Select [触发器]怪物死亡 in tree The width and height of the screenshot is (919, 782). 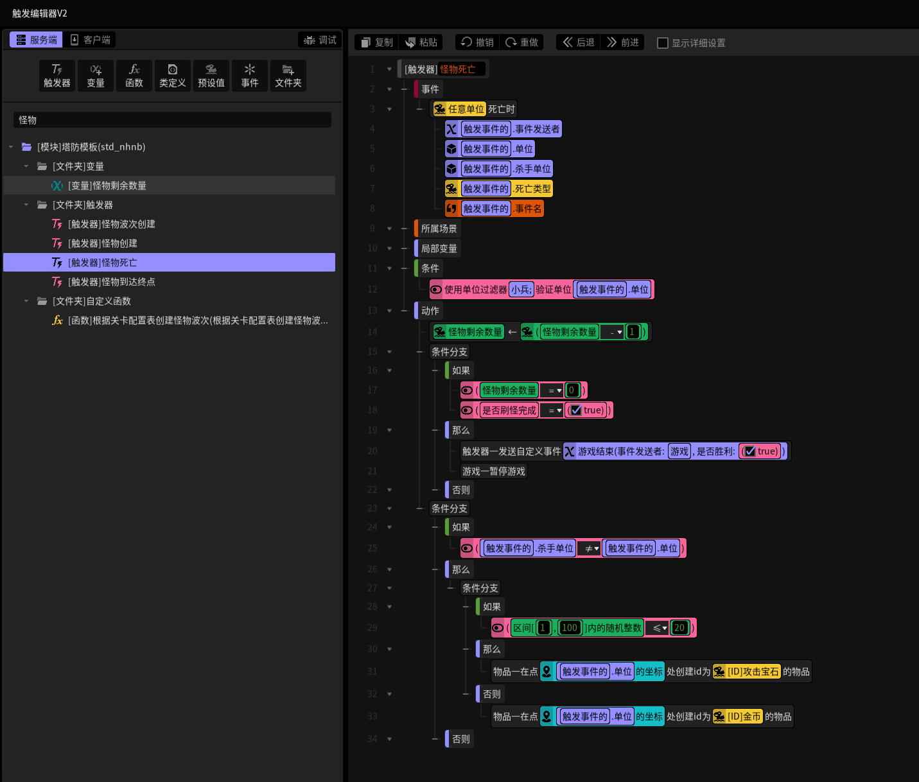point(169,263)
